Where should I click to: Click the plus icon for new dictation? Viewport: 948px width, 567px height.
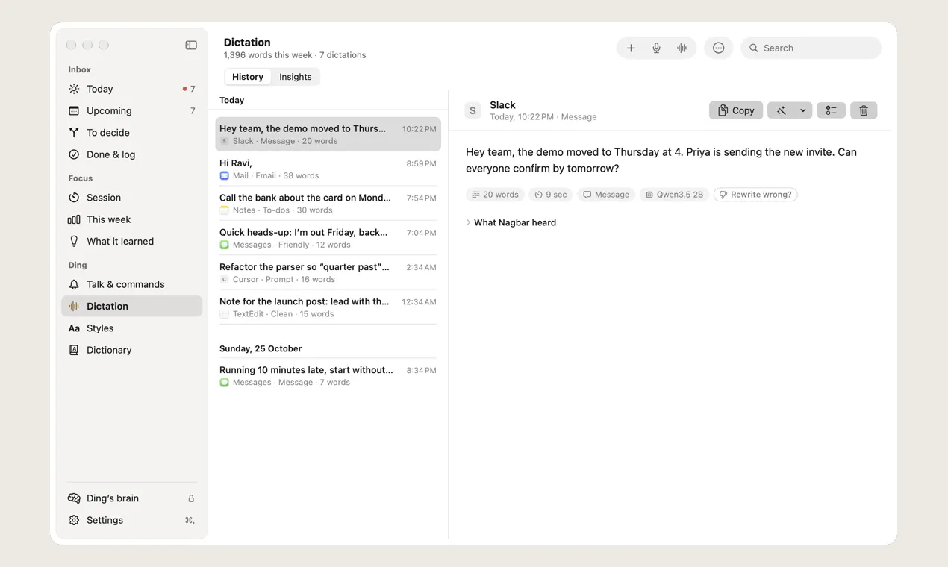(x=631, y=48)
